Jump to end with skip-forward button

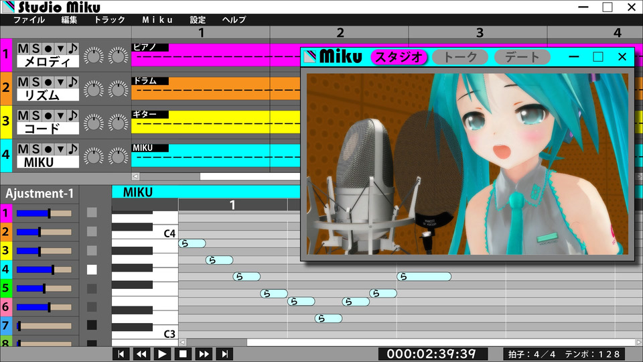pos(224,354)
